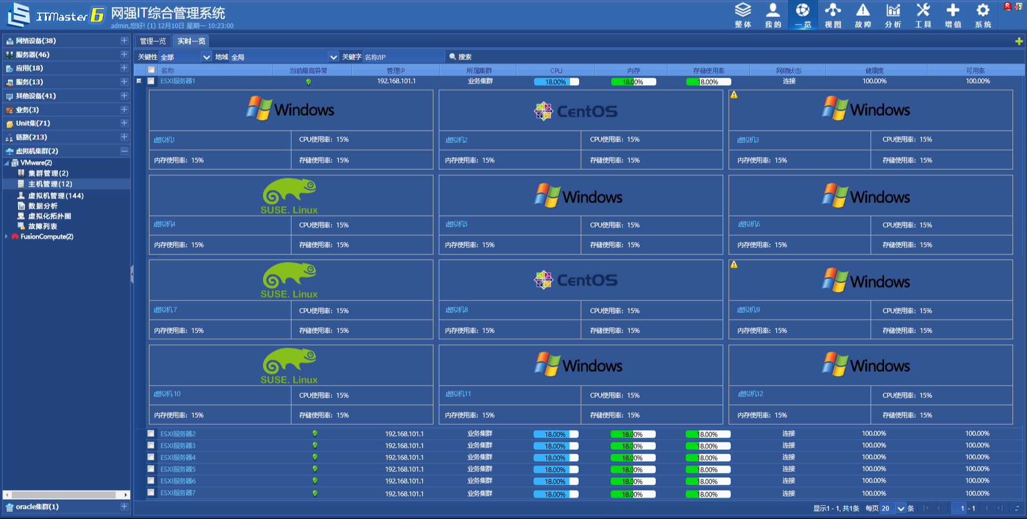The image size is (1027, 519).
Task: Click the 数据分析 chart tree icon
Action: pos(21,206)
